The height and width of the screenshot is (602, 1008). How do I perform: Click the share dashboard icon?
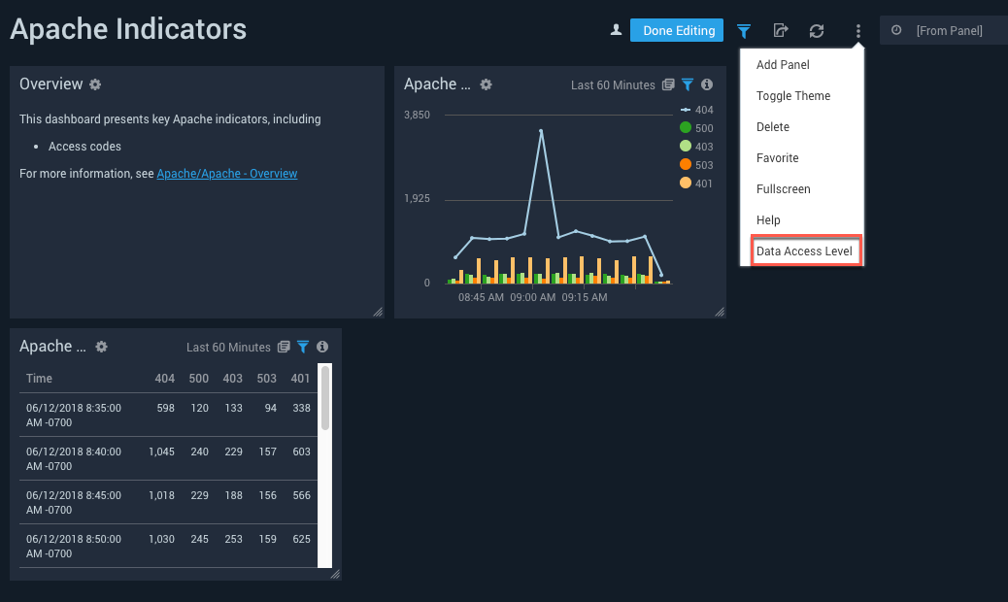tap(780, 31)
